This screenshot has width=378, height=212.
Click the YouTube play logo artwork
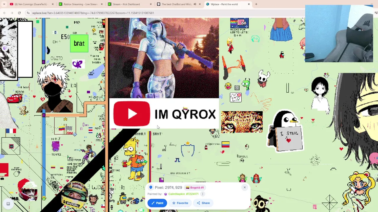(131, 114)
